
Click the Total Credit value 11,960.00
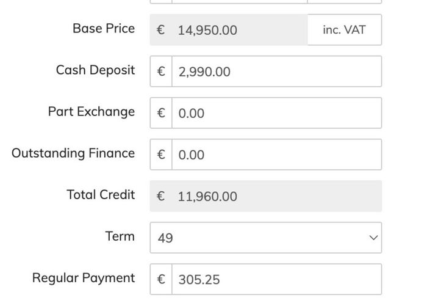[207, 196]
